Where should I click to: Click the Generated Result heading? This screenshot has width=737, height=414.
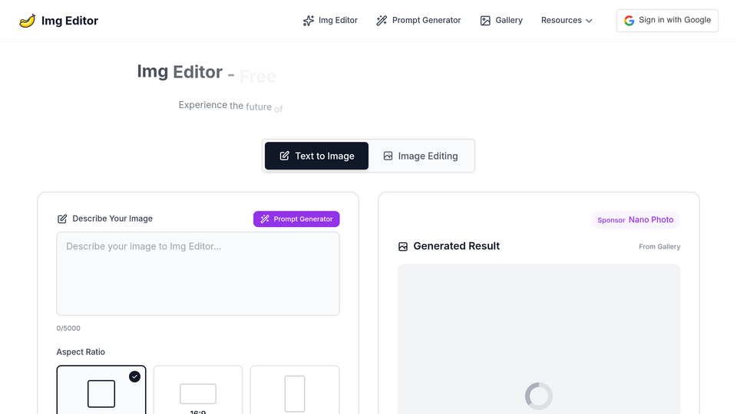pos(456,246)
